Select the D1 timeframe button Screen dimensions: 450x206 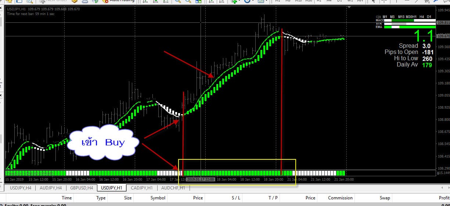point(339,1)
